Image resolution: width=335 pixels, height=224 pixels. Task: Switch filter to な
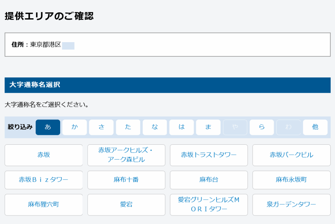pyautogui.click(x=155, y=127)
